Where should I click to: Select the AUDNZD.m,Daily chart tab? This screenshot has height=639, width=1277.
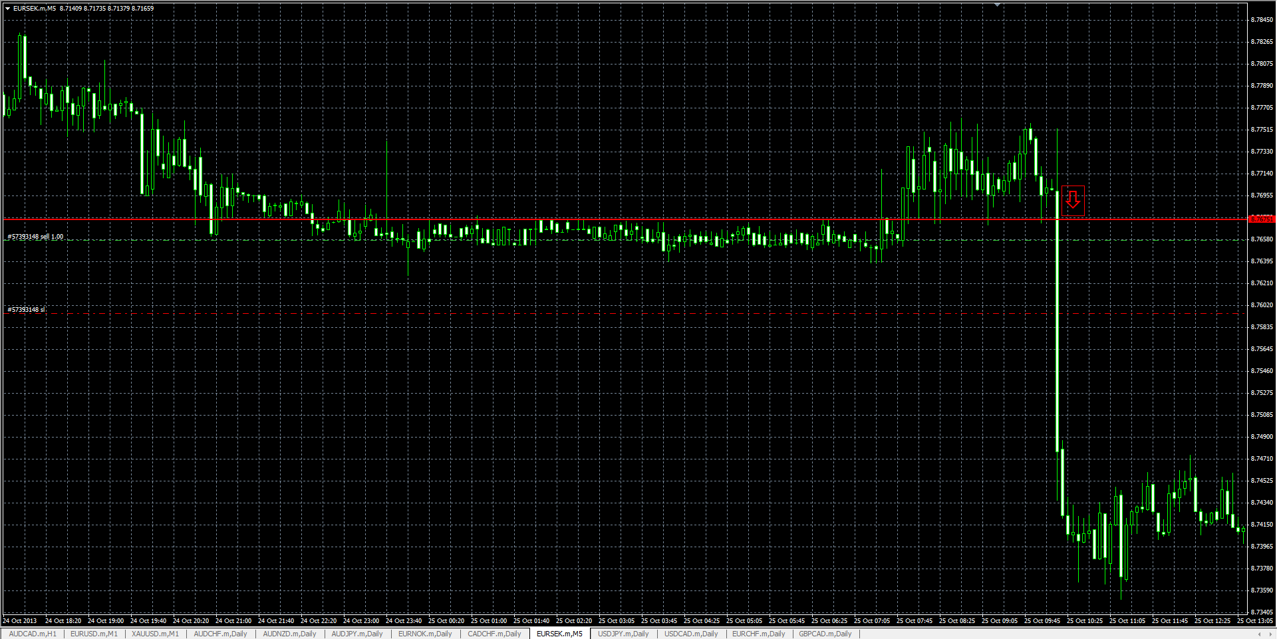pyautogui.click(x=289, y=634)
